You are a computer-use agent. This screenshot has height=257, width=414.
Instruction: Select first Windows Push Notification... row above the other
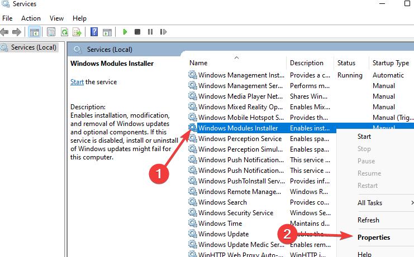tap(241, 160)
